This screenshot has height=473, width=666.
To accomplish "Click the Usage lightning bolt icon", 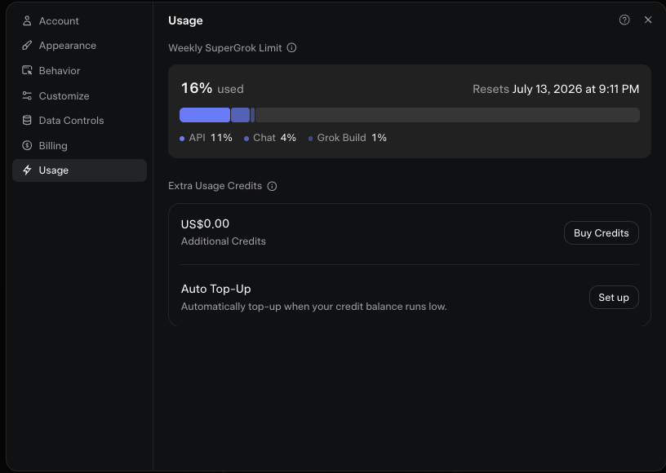I will pyautogui.click(x=27, y=170).
